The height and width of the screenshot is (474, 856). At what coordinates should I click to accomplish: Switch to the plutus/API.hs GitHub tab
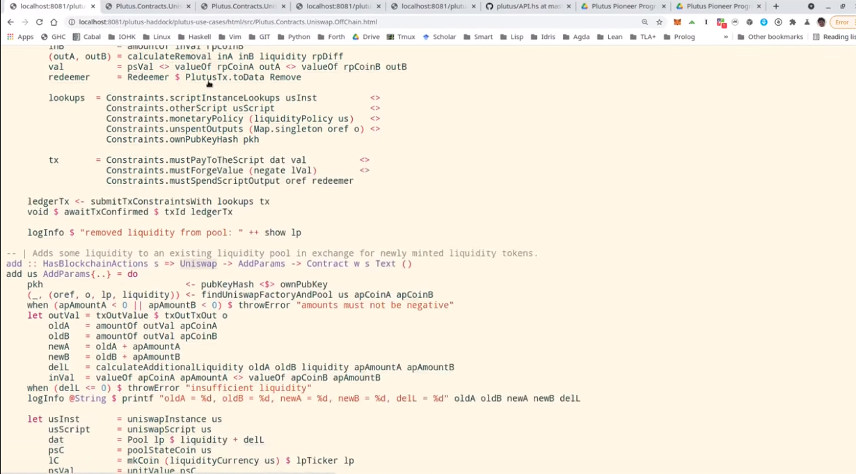[524, 6]
